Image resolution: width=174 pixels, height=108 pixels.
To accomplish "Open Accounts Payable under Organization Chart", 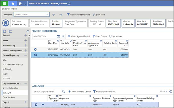I will [10, 88].
